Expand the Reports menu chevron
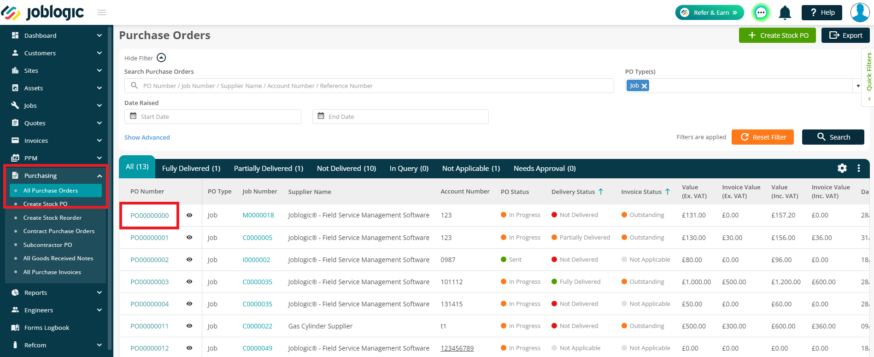874x357 pixels. tap(100, 293)
